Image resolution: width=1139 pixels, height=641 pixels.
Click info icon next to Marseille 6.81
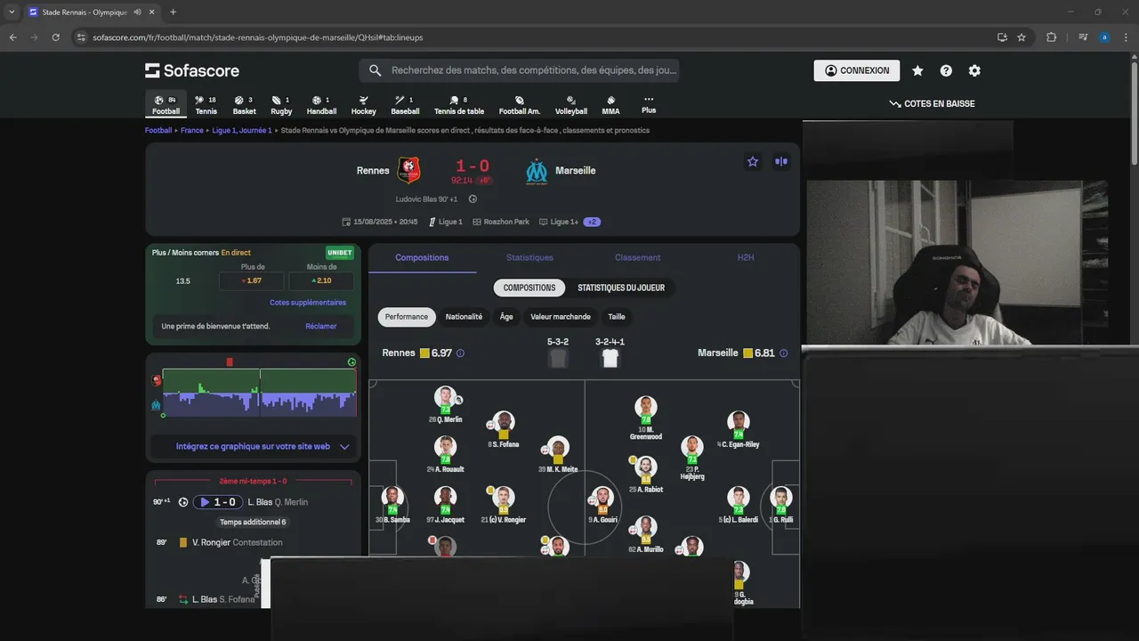(x=783, y=353)
